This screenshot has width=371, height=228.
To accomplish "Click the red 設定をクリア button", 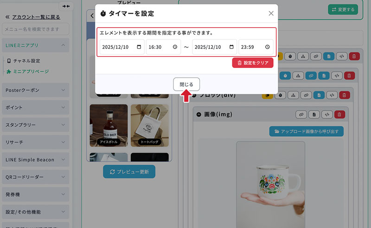I will (x=253, y=63).
